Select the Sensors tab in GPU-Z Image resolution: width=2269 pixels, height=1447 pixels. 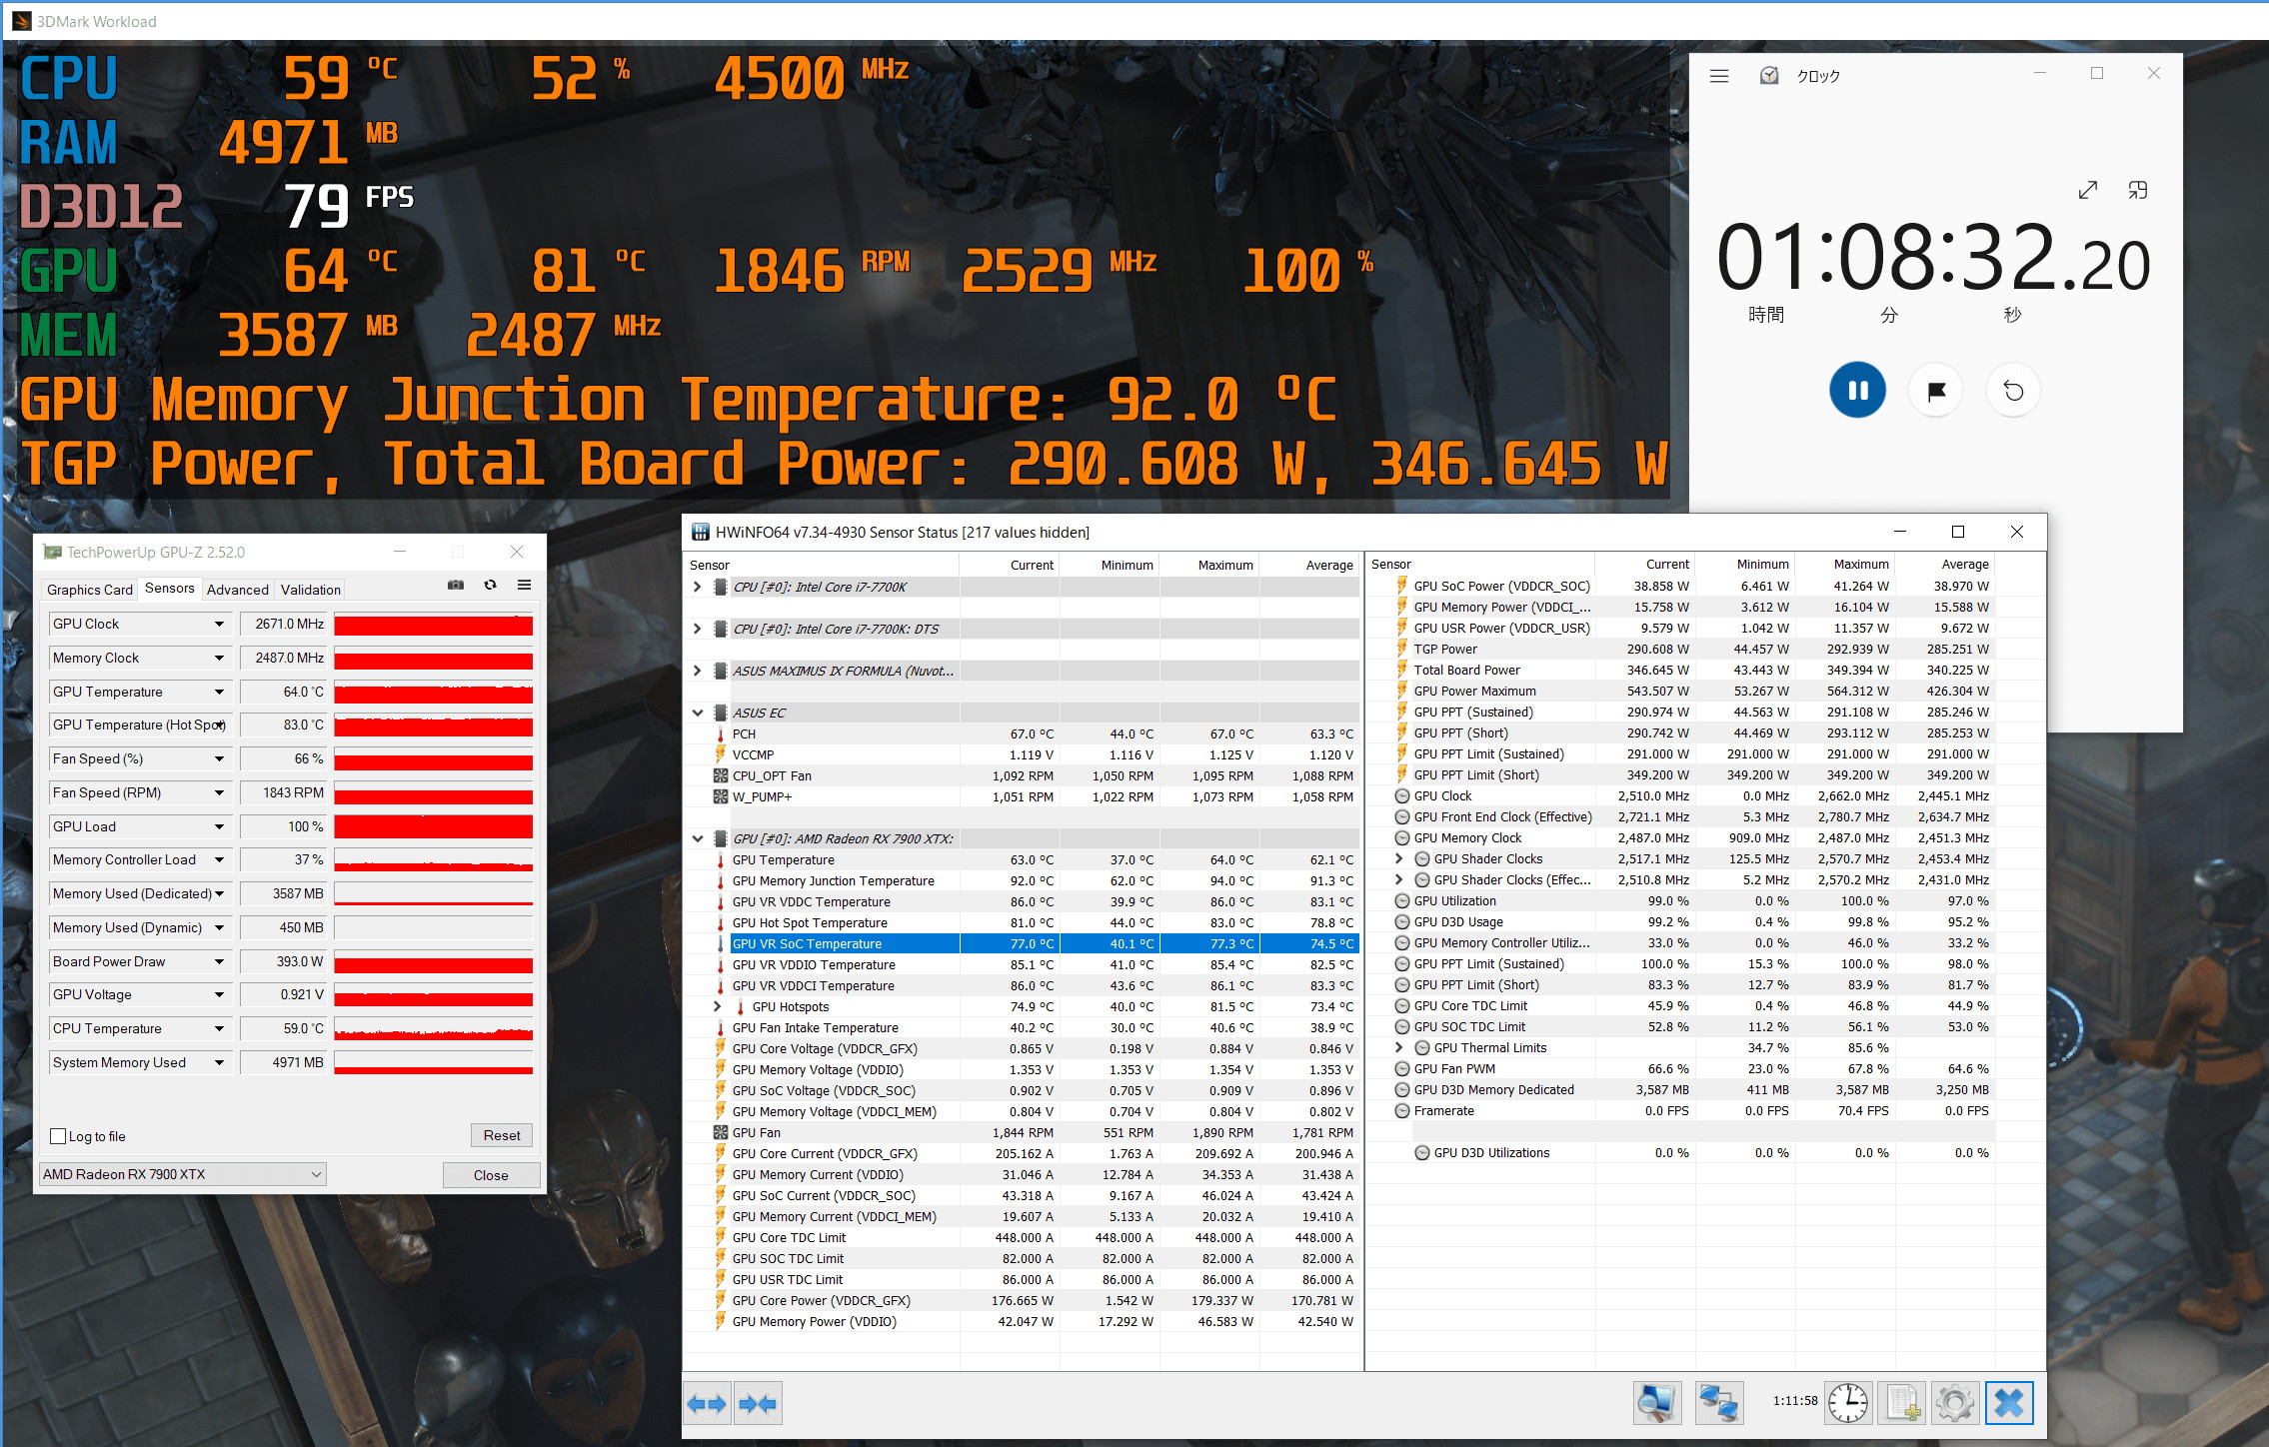[170, 588]
